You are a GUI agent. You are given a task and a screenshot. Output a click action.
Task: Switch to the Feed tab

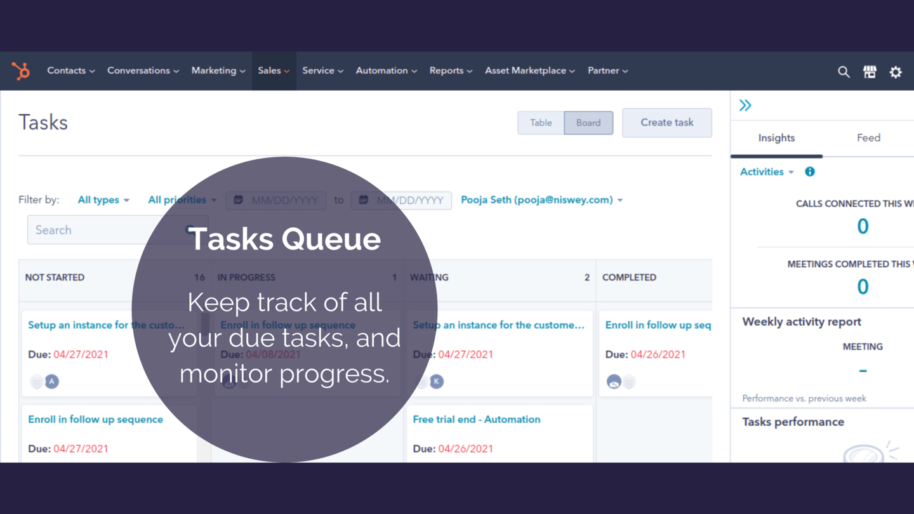point(868,138)
